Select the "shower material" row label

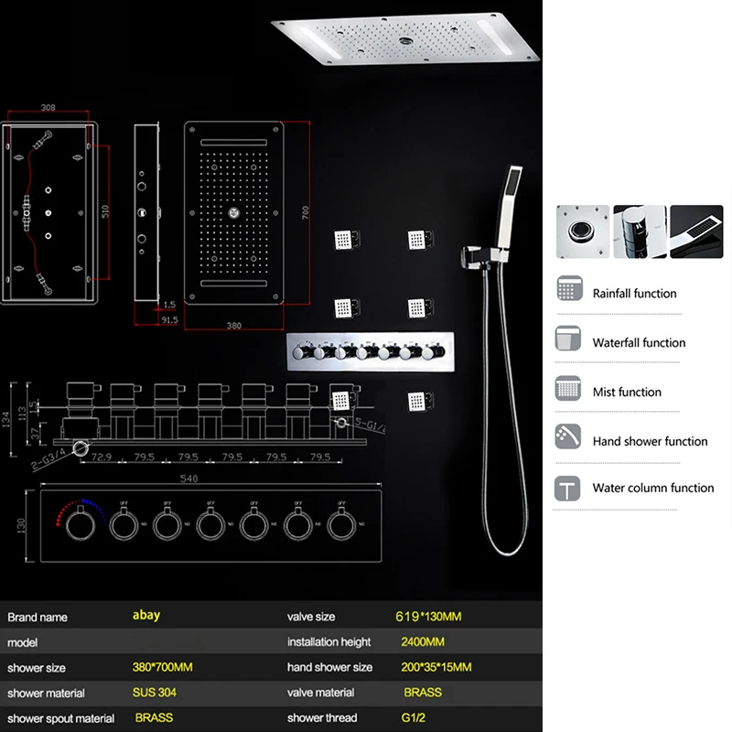[x=47, y=694]
